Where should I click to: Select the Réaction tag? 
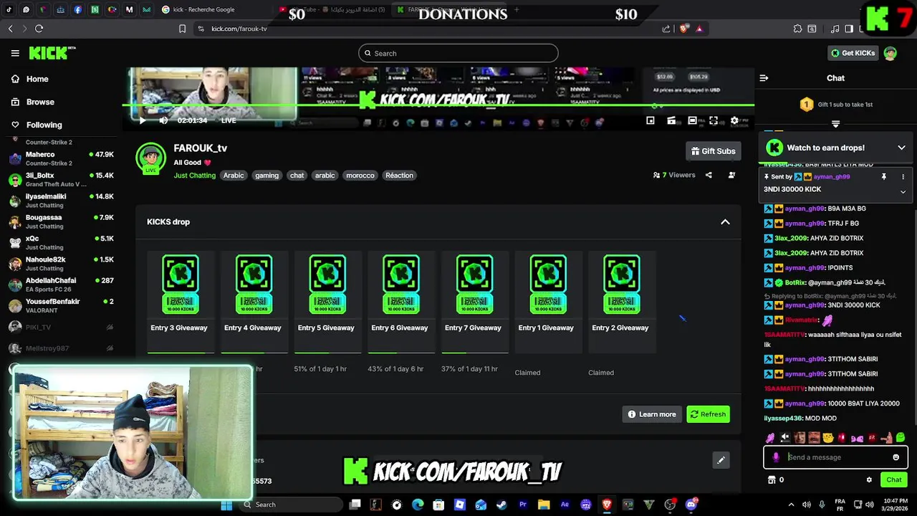(399, 176)
